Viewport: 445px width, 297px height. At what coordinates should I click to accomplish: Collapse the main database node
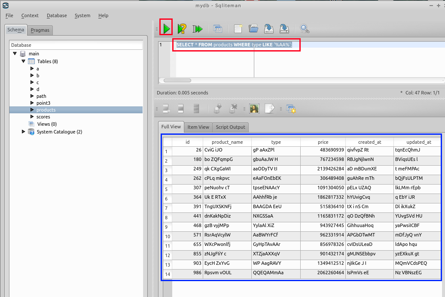(15, 53)
